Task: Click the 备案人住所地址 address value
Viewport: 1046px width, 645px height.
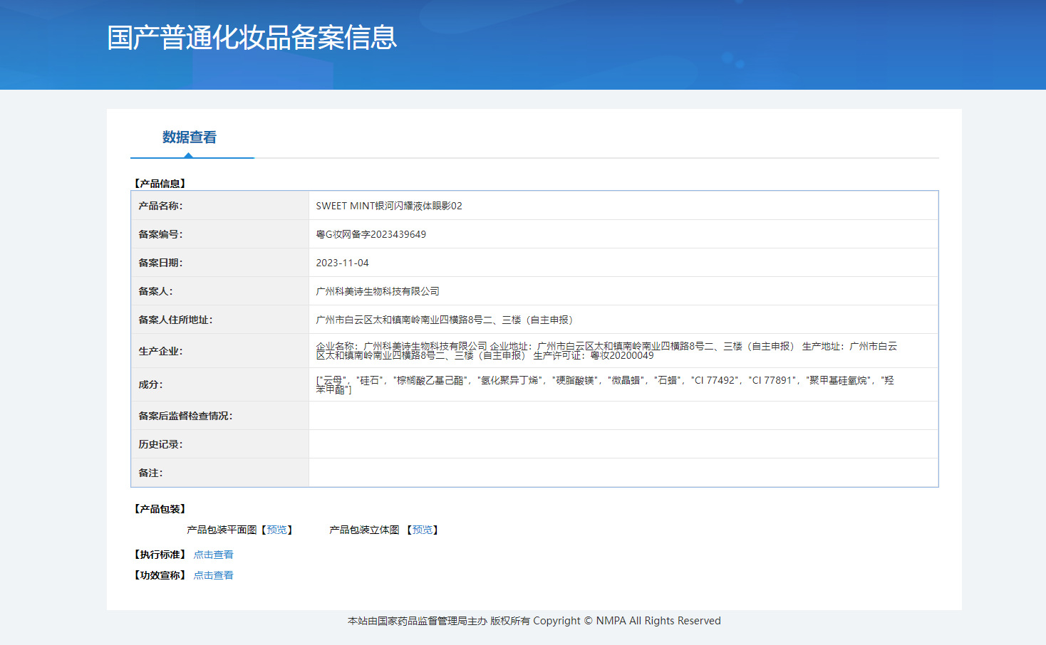Action: [444, 320]
